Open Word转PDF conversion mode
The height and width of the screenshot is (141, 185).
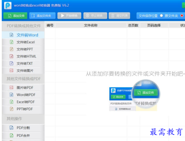coord(23,95)
